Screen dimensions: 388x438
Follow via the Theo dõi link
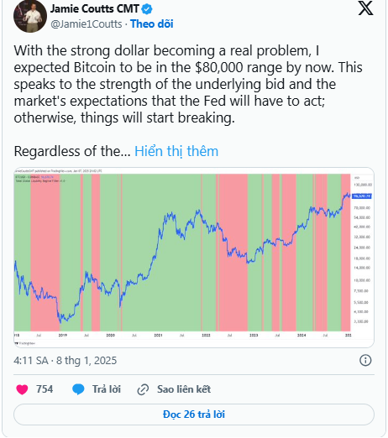152,24
